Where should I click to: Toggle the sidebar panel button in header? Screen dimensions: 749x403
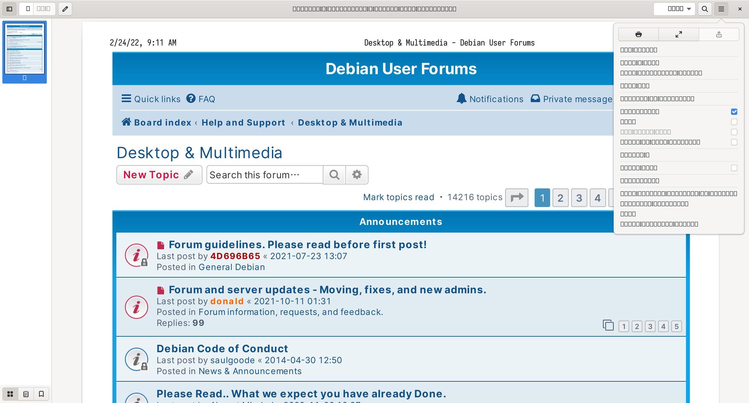pos(9,9)
